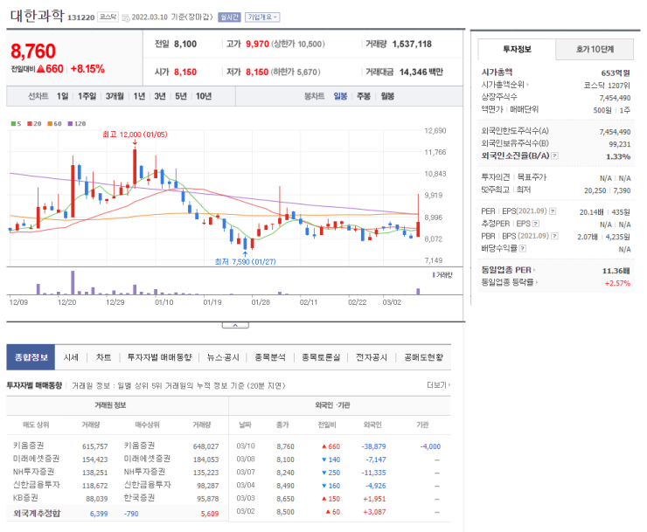Click the 52주최고 value 20,250
647x532 pixels.
click(x=595, y=190)
